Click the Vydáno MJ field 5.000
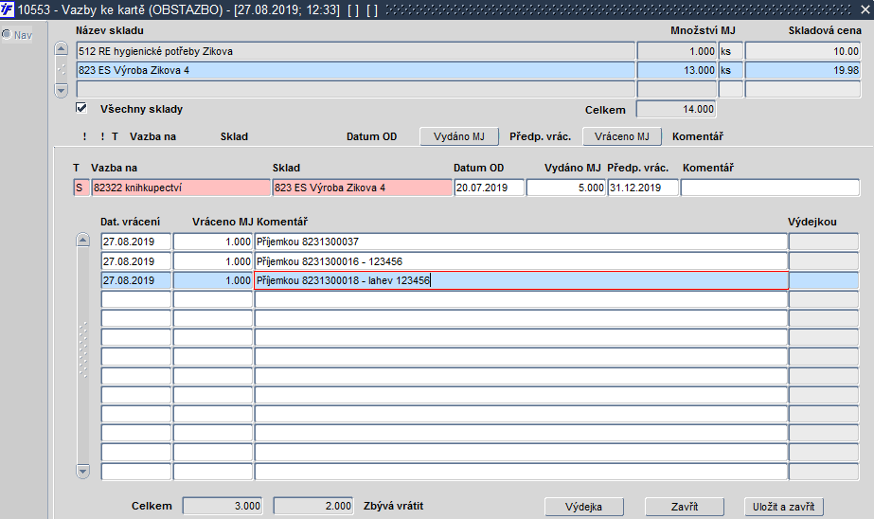874x519 pixels. coord(565,188)
